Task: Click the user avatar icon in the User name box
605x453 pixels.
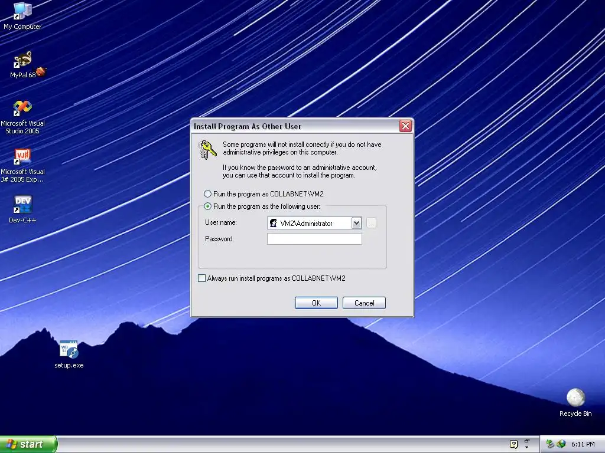Action: 273,223
